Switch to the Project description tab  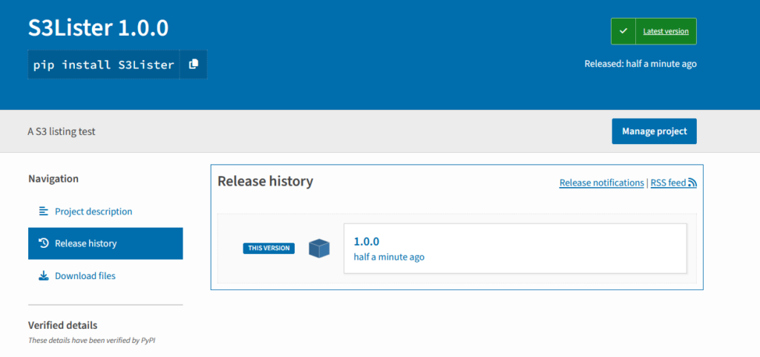click(x=105, y=212)
